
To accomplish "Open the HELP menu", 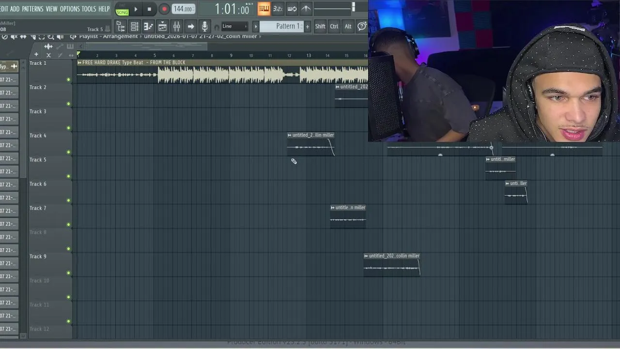I will [x=104, y=9].
